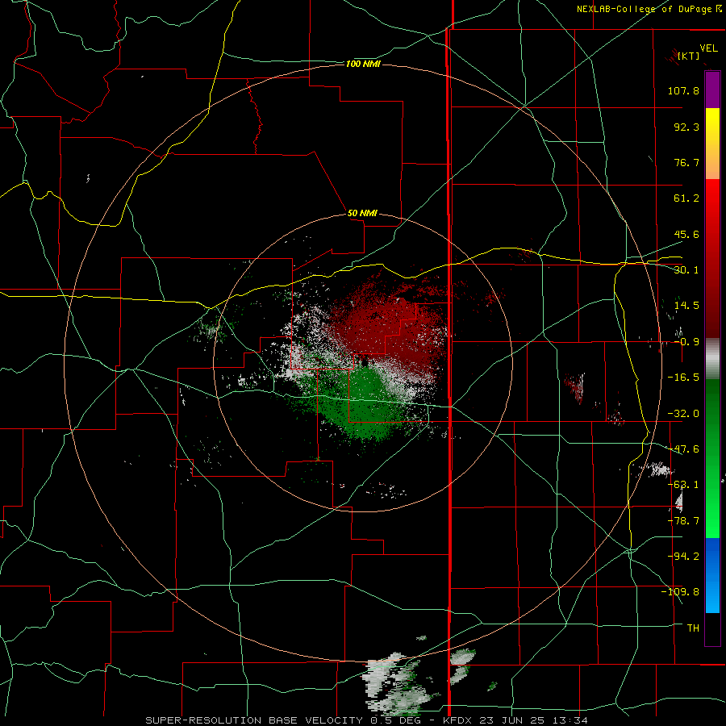Click the gray echo cluster at bottom
This screenshot has width=726, height=726.
click(x=398, y=685)
